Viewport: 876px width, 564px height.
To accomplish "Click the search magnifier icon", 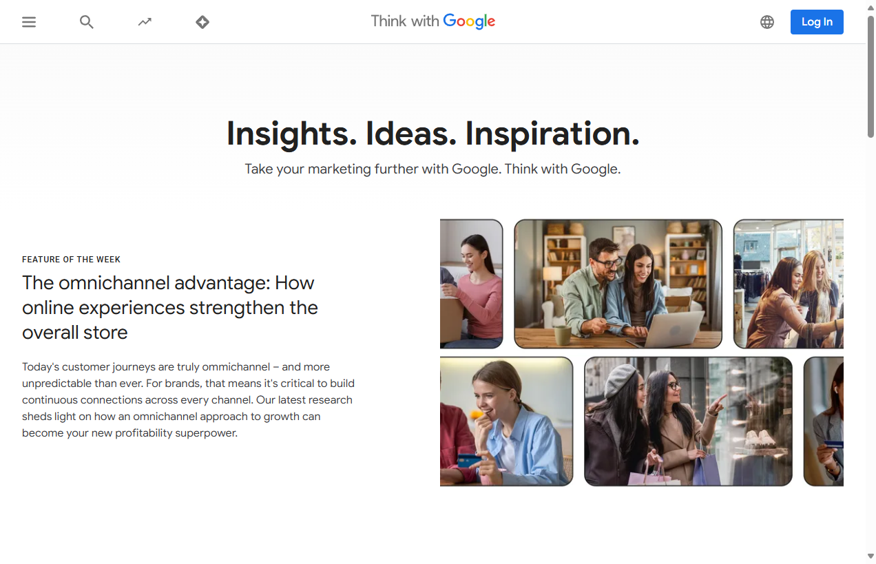I will pyautogui.click(x=86, y=21).
